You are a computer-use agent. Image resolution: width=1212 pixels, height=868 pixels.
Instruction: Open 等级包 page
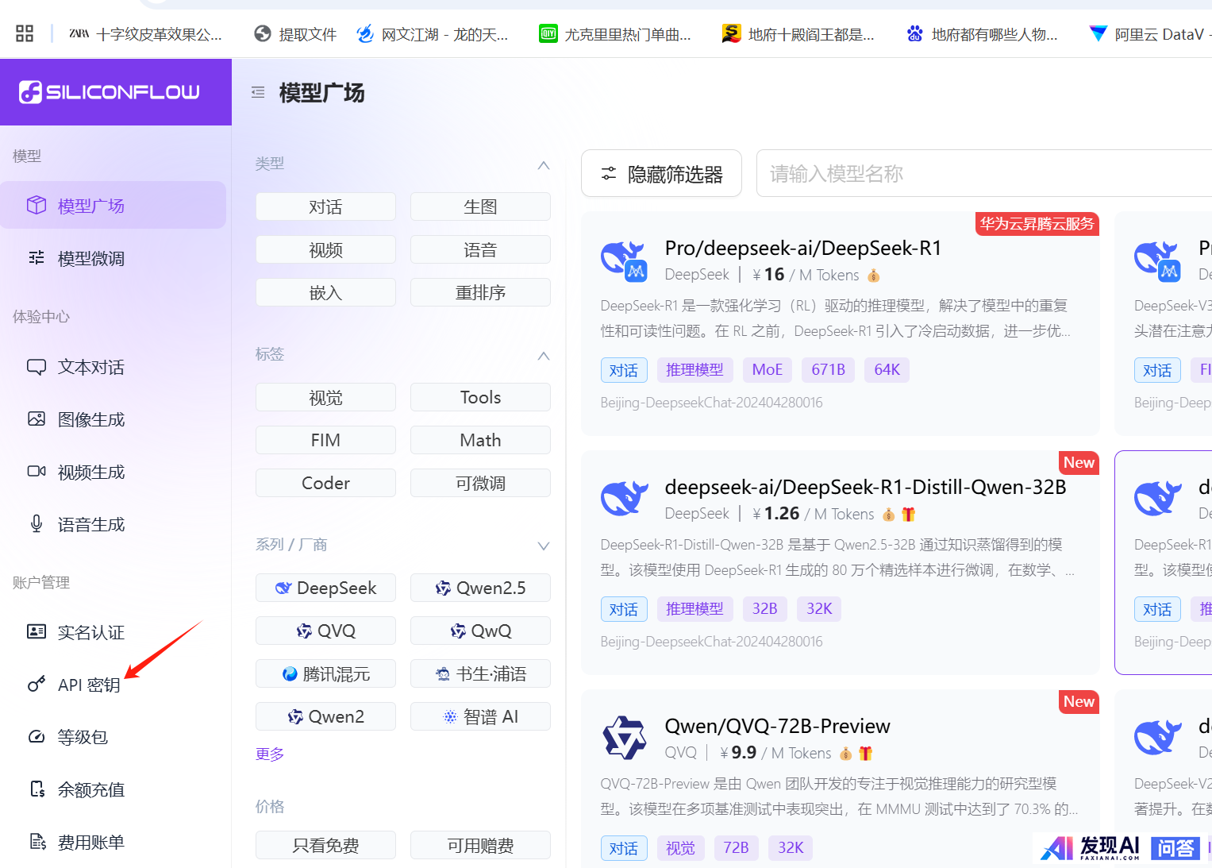(x=113, y=737)
